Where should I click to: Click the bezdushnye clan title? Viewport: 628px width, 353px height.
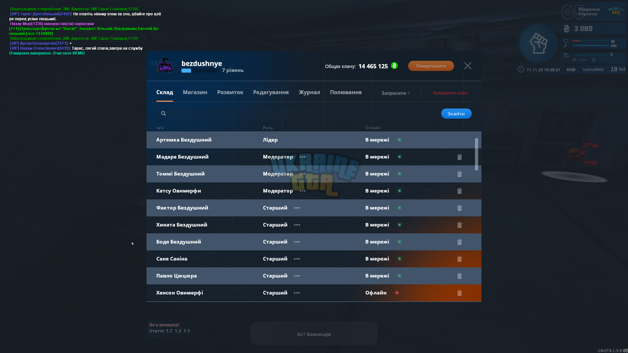(202, 63)
